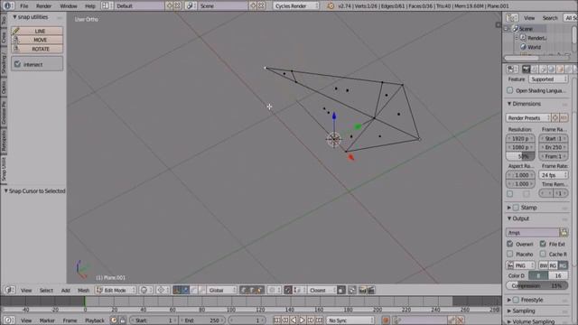The width and height of the screenshot is (578, 325).
Task: Click the output path input field
Action: tap(533, 233)
